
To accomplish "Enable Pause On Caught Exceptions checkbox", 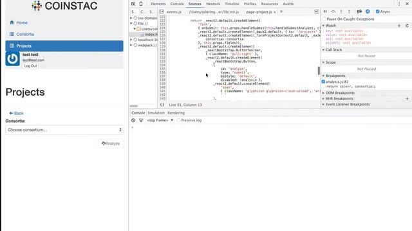I will click(x=324, y=19).
